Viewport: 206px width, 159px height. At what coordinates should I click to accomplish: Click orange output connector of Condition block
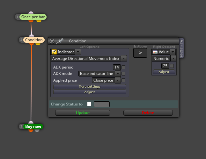(x=32, y=44)
